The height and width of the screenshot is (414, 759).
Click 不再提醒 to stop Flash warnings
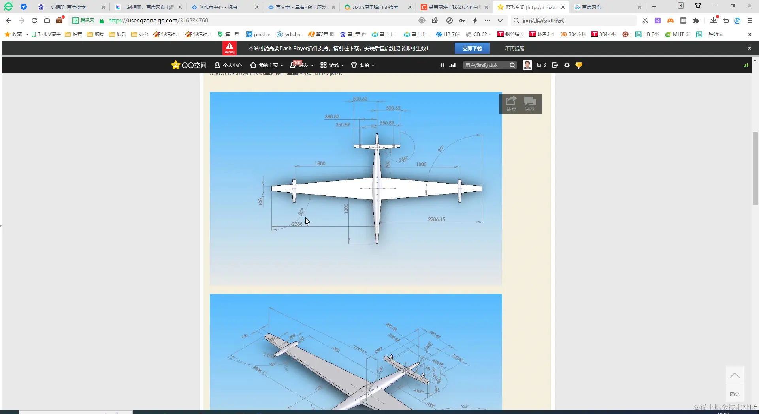[x=514, y=48]
